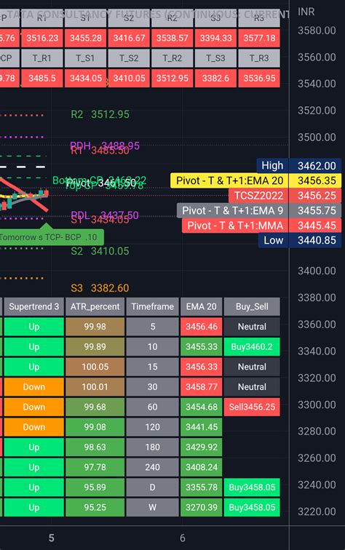This screenshot has height=550, width=345.
Task: Click EMA 20 value 3441.45
Action: point(201,427)
